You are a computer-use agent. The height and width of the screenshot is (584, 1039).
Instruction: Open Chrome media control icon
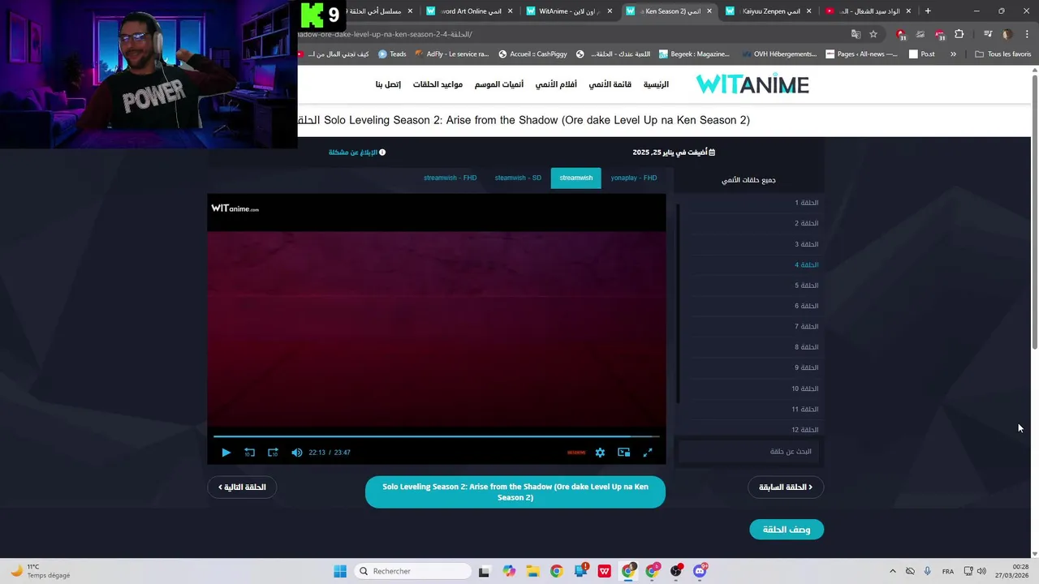988,34
